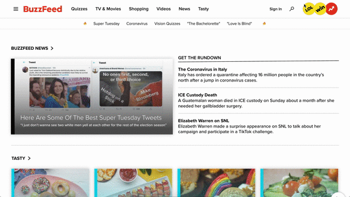Click the Italy quarantine summary text

coord(251,78)
